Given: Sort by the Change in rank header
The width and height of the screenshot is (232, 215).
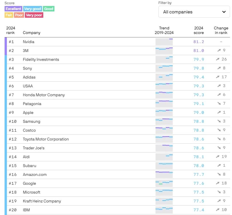Looking at the screenshot, I should (221, 30).
